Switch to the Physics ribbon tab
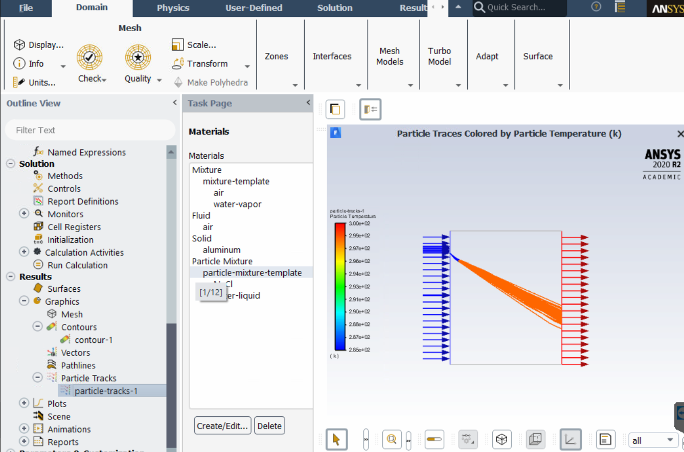The width and height of the screenshot is (684, 452). tap(173, 8)
